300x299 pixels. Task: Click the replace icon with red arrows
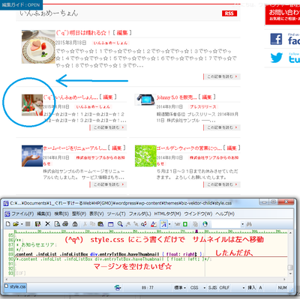coord(144,224)
